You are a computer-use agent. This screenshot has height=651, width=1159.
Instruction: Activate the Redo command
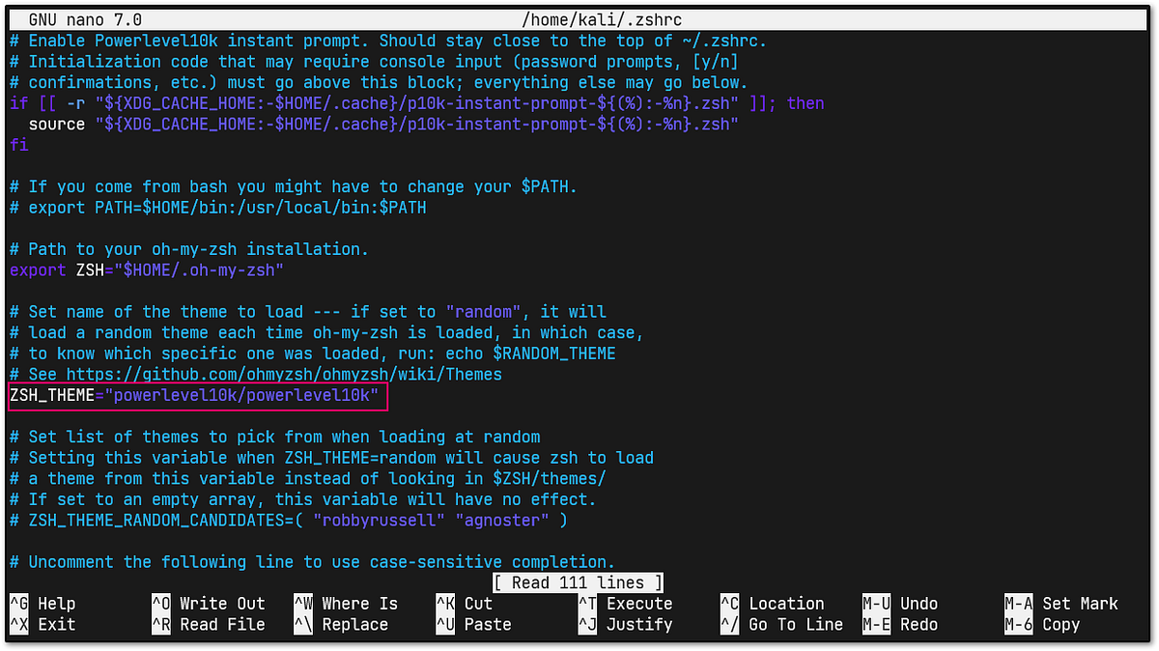click(908, 624)
